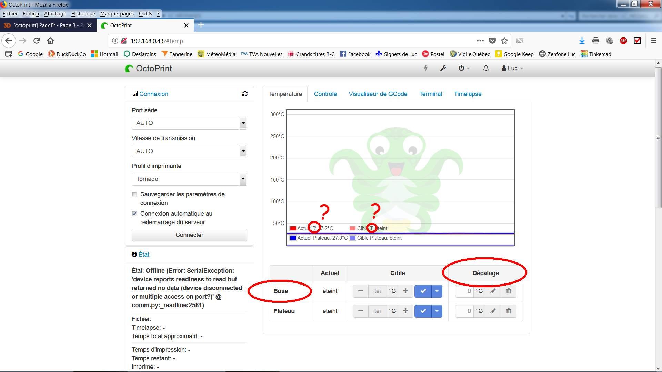The image size is (662, 372).
Task: Click the lightning bolt icon in the OctoPrint header
Action: [426, 68]
